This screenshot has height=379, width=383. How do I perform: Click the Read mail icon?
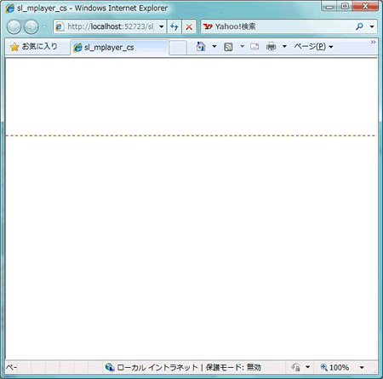pyautogui.click(x=254, y=46)
